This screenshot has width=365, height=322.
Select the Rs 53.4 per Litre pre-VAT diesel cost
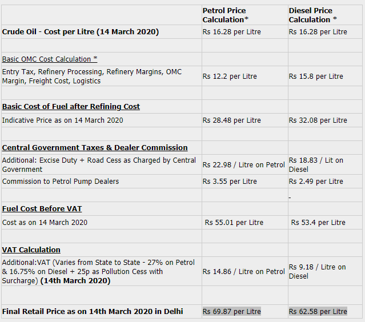point(318,223)
